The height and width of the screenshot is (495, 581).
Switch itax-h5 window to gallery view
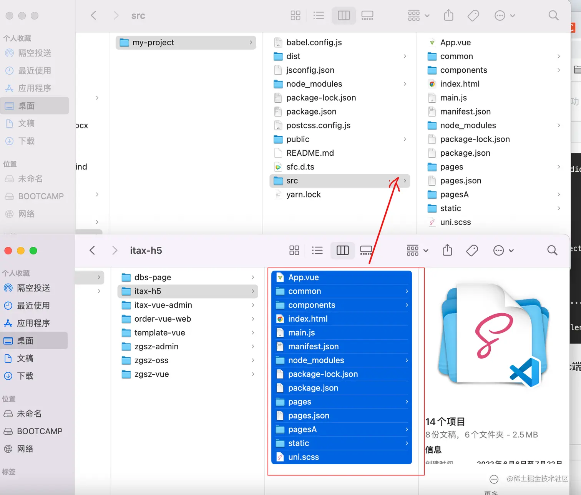click(366, 251)
